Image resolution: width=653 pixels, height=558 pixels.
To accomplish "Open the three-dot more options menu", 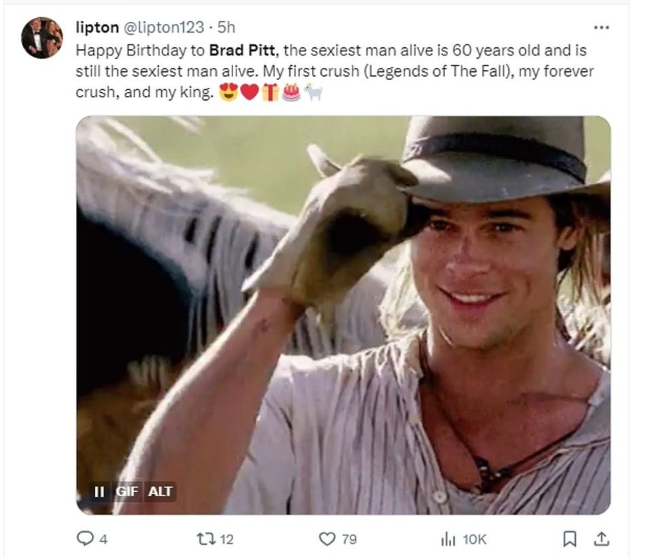I will (601, 28).
